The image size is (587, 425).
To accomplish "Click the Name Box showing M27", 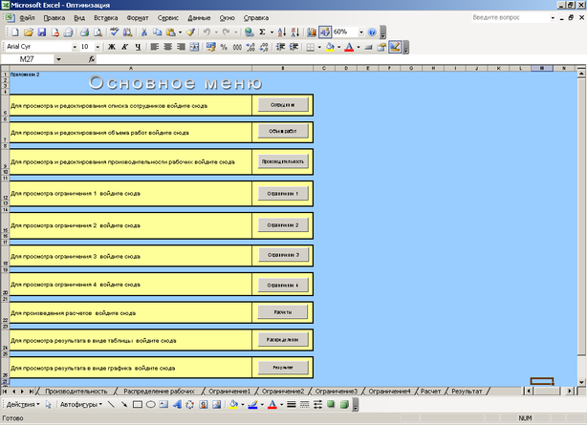I will pos(27,59).
